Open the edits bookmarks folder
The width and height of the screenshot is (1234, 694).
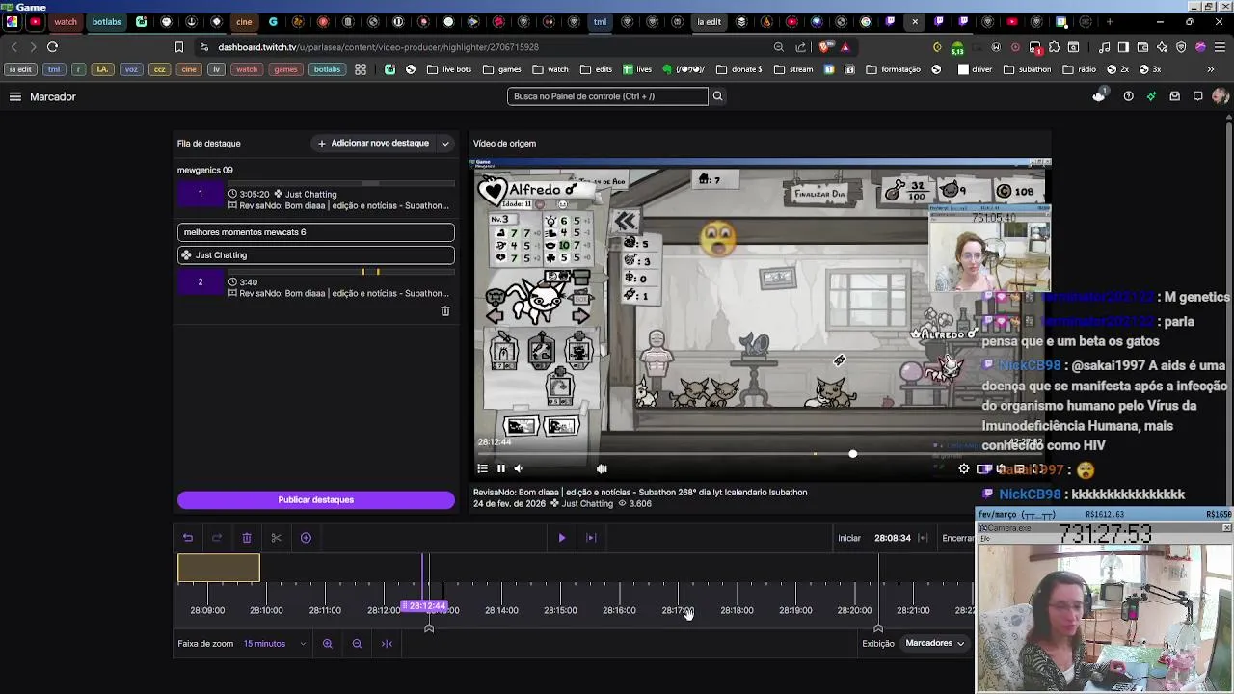(x=597, y=69)
